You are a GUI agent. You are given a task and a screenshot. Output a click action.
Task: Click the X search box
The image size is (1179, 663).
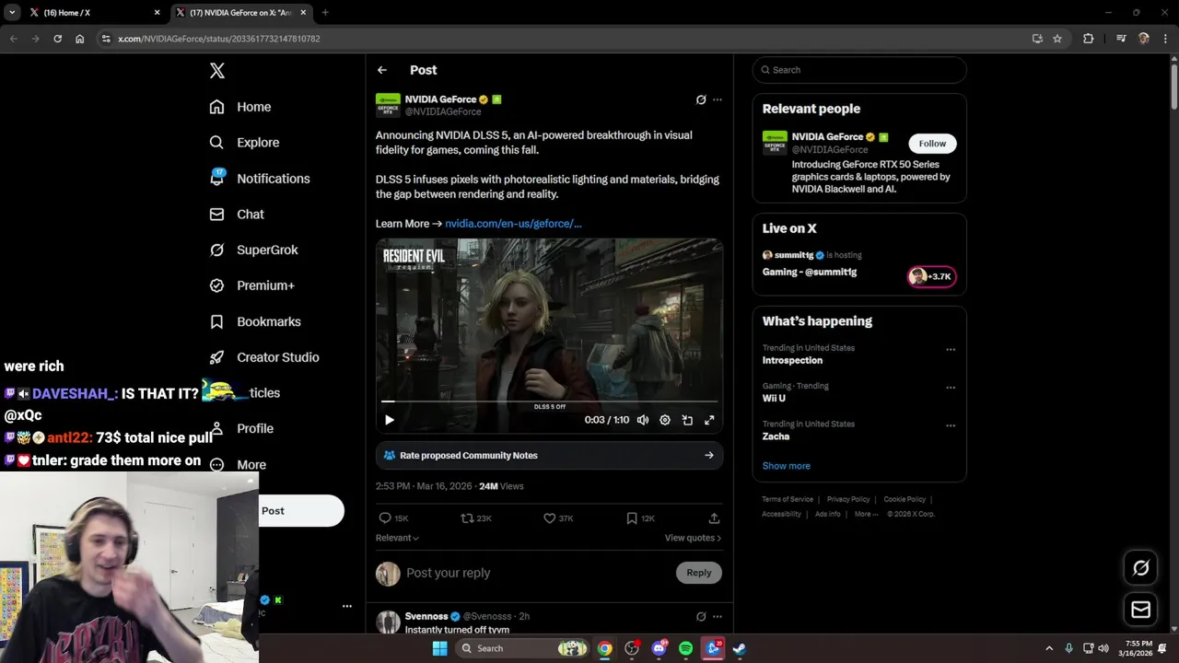point(859,70)
